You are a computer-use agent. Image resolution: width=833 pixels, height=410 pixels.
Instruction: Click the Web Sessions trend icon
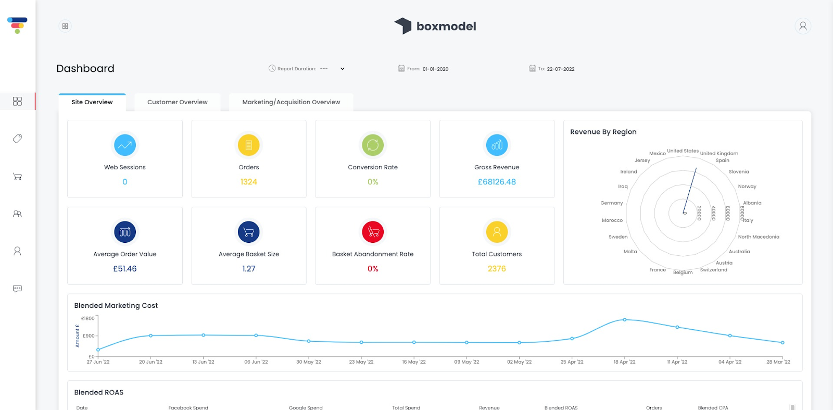(125, 145)
